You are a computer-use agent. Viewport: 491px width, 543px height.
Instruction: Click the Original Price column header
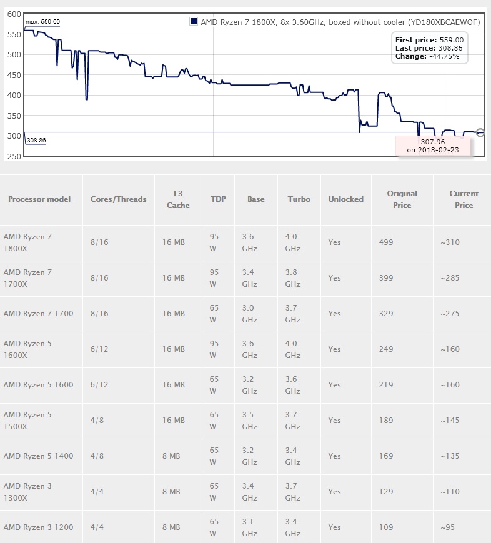click(402, 199)
